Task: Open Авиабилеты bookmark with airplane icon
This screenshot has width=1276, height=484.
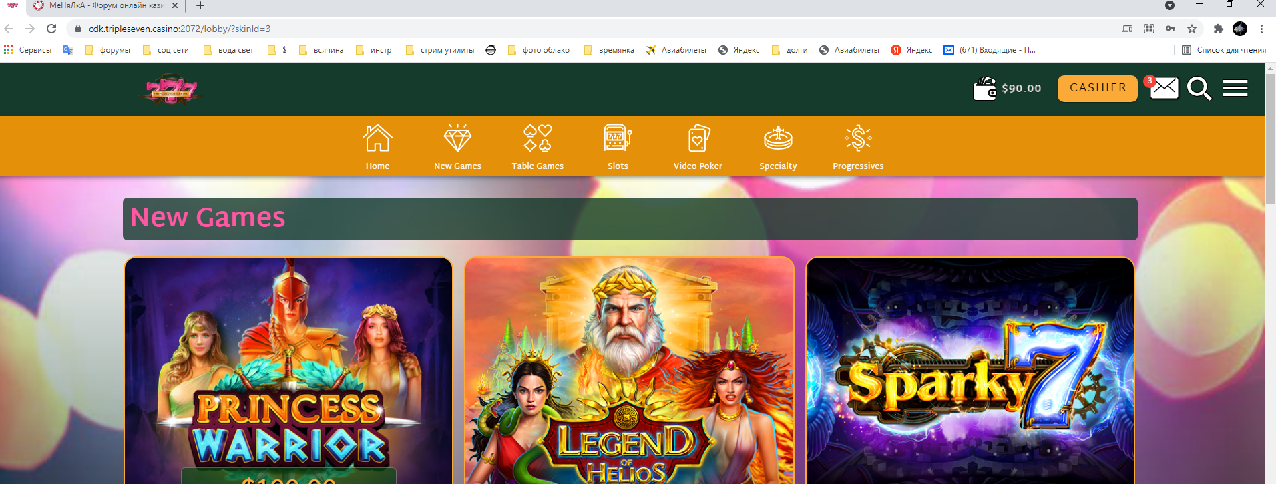Action: click(676, 50)
